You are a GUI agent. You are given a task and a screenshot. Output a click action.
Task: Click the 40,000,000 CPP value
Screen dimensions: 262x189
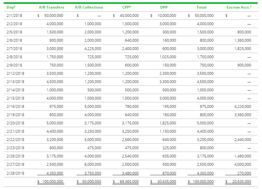pos(128,15)
